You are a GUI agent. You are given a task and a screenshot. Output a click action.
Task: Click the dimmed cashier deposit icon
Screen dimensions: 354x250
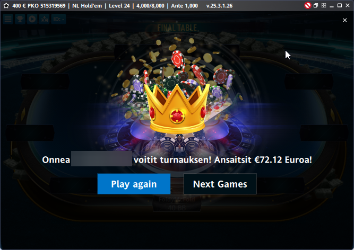click(x=44, y=19)
